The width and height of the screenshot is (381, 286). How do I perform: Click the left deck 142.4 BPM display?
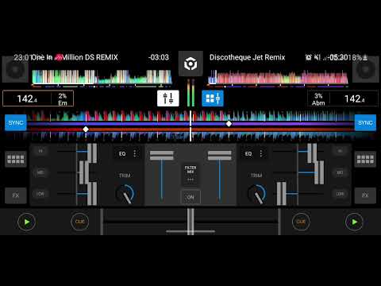[x=27, y=99]
